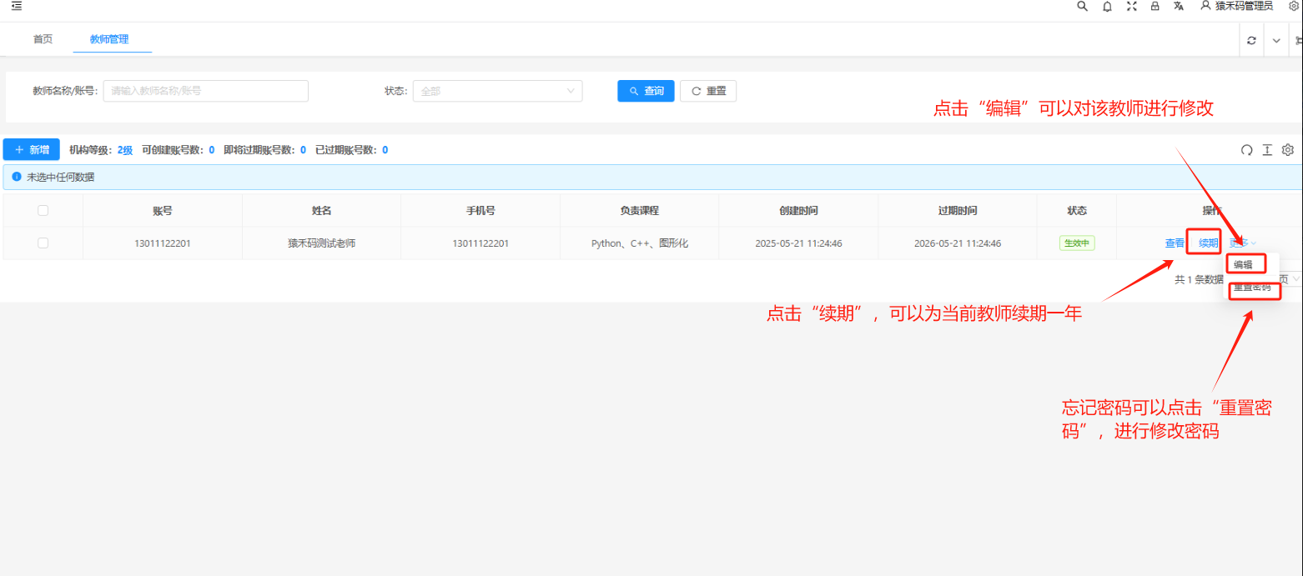Open the 状态 status dropdown
The height and width of the screenshot is (576, 1303).
(x=497, y=91)
